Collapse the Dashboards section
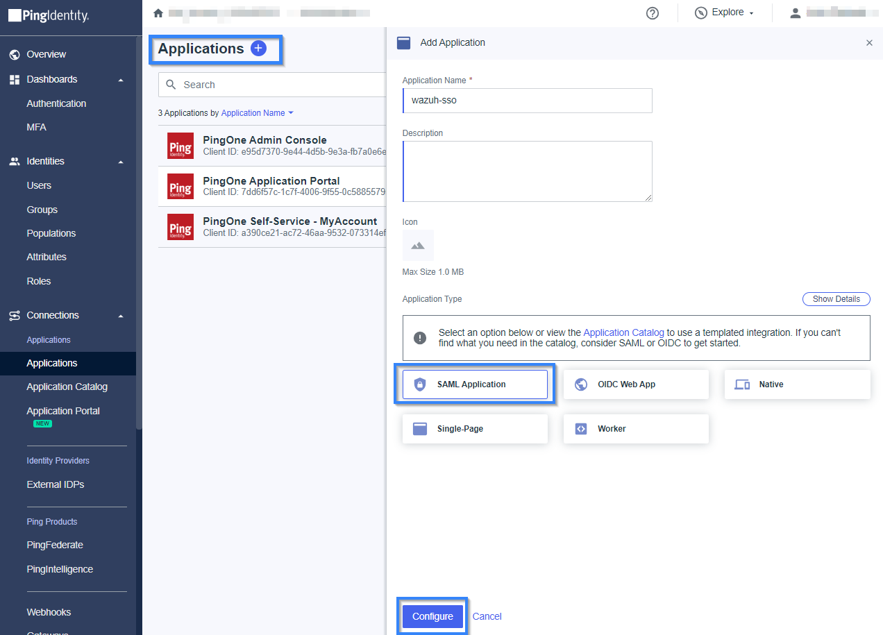The image size is (883, 635). pyautogui.click(x=121, y=80)
